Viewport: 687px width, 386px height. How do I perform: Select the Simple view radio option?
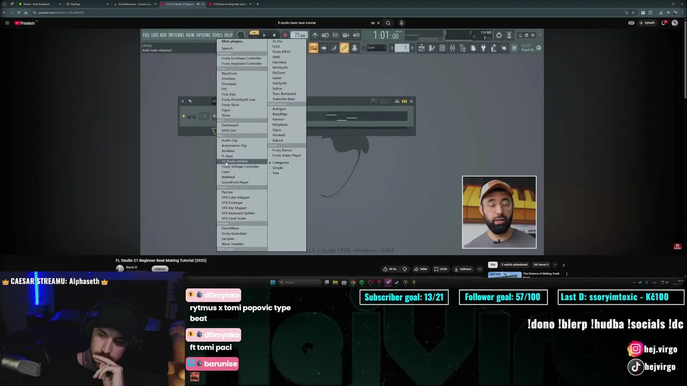coord(276,168)
